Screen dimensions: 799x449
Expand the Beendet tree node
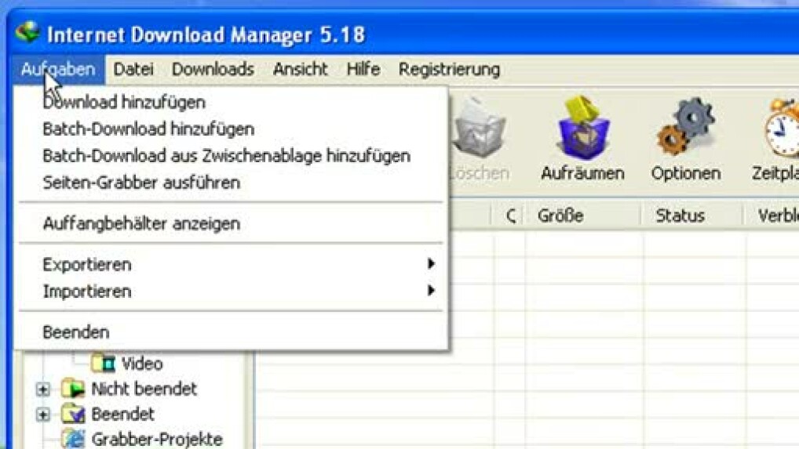click(43, 415)
